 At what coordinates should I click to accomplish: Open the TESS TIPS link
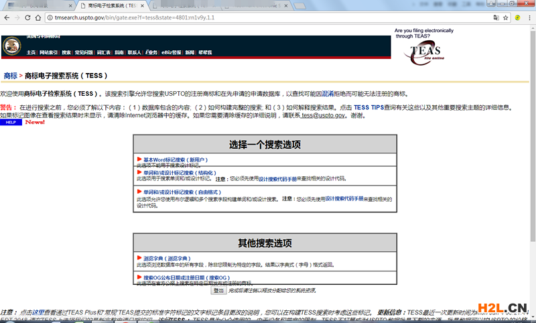coord(369,107)
